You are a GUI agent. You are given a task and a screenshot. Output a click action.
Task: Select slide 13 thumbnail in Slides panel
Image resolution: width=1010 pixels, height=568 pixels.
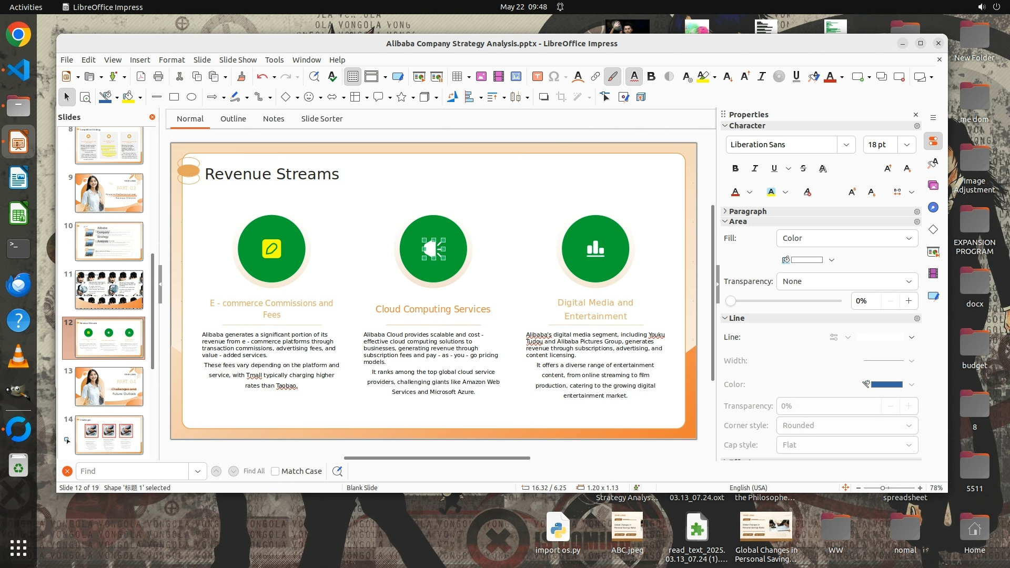109,387
